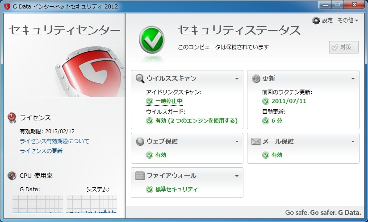368x222 pixels.
Task: Click the magnifier Virus Scan icon
Action: pos(140,78)
